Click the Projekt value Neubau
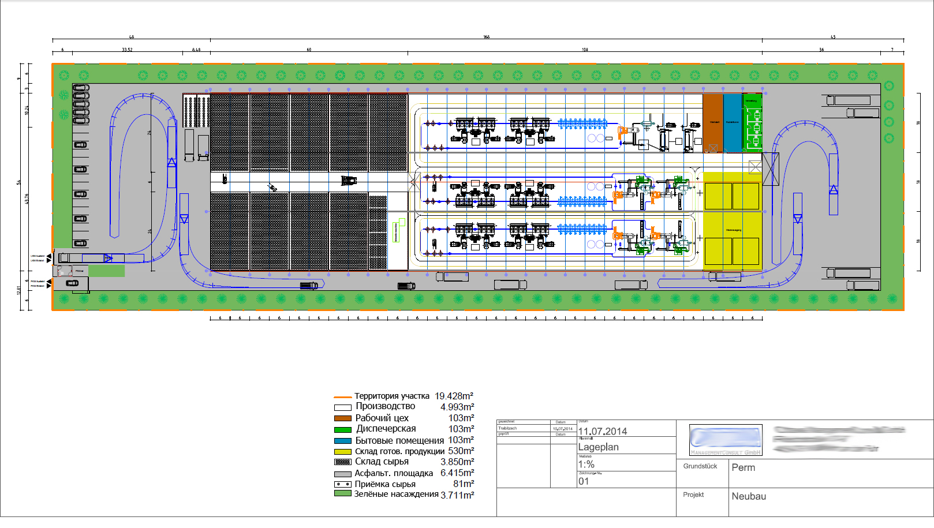 point(749,496)
